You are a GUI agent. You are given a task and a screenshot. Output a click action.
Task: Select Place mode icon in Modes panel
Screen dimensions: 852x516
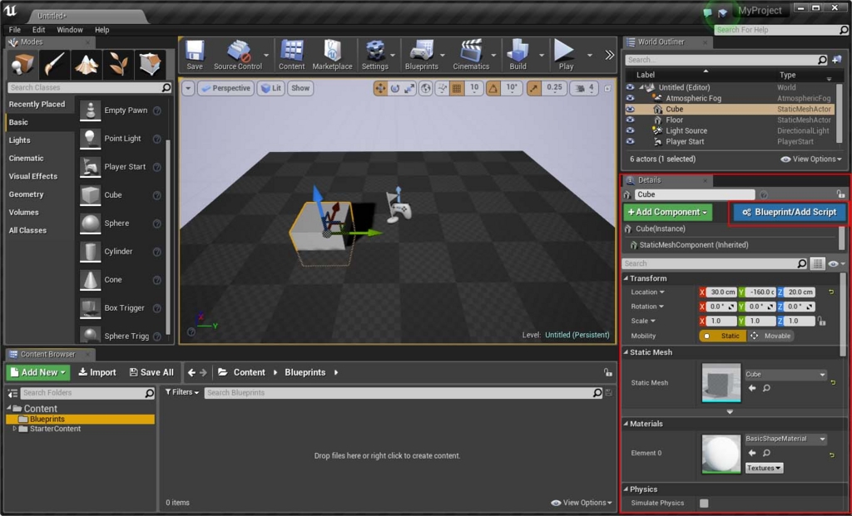tap(22, 64)
